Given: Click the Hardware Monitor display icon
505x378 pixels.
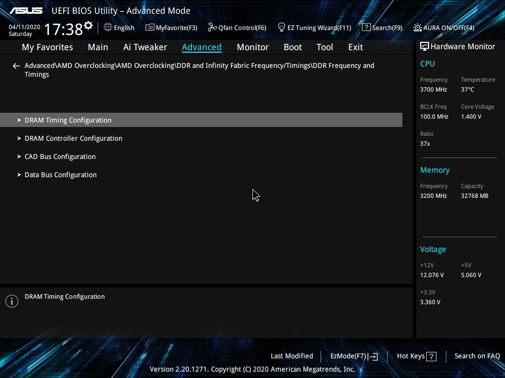Looking at the screenshot, I should pos(424,47).
